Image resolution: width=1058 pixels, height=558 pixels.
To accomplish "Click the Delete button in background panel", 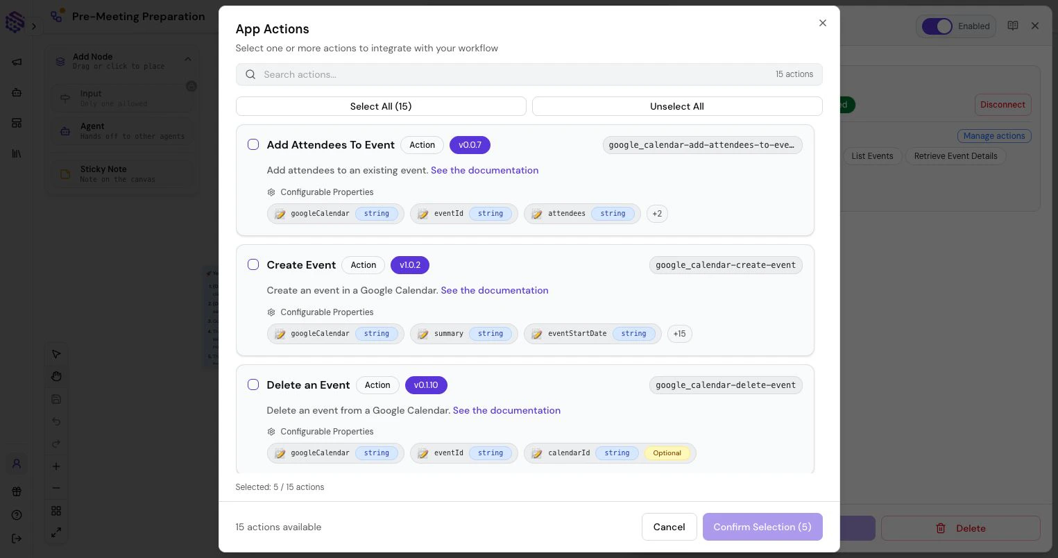I will (x=960, y=528).
